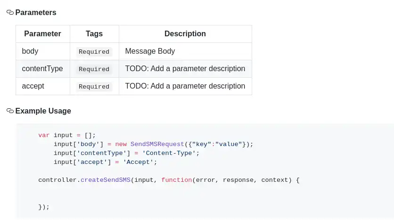Click the Example Usage section heading
Image resolution: width=394 pixels, height=220 pixels.
[x=43, y=111]
